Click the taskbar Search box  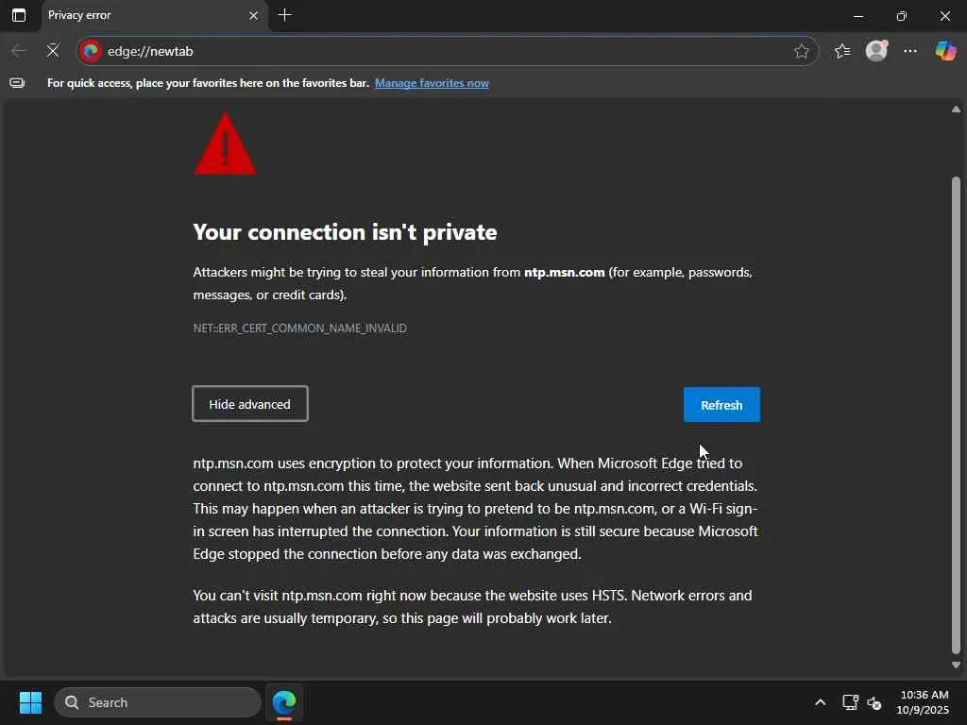point(159,702)
